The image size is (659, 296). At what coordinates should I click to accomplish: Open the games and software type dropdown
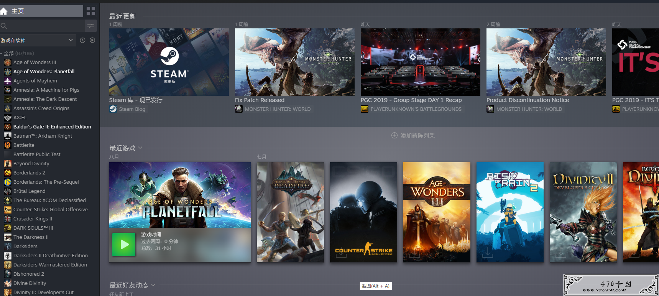[38, 40]
